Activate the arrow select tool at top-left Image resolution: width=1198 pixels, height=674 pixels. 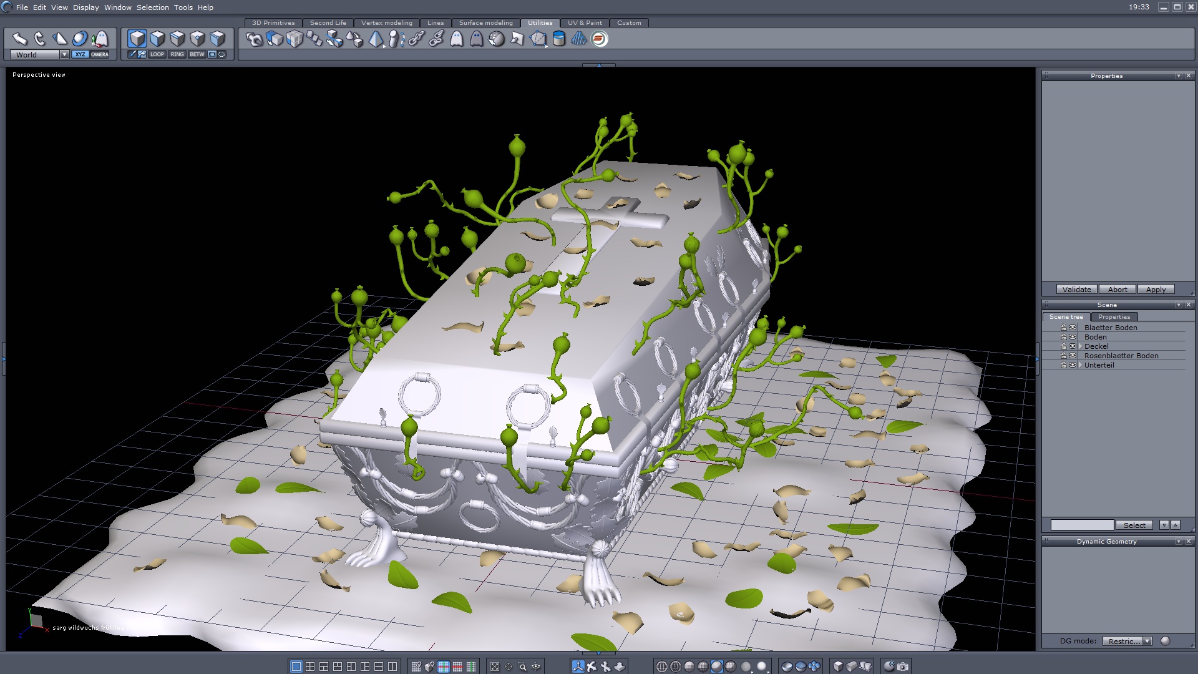(x=19, y=39)
